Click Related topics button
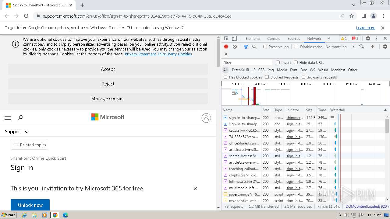Image resolution: width=390 pixels, height=219 pixels. click(x=29, y=145)
